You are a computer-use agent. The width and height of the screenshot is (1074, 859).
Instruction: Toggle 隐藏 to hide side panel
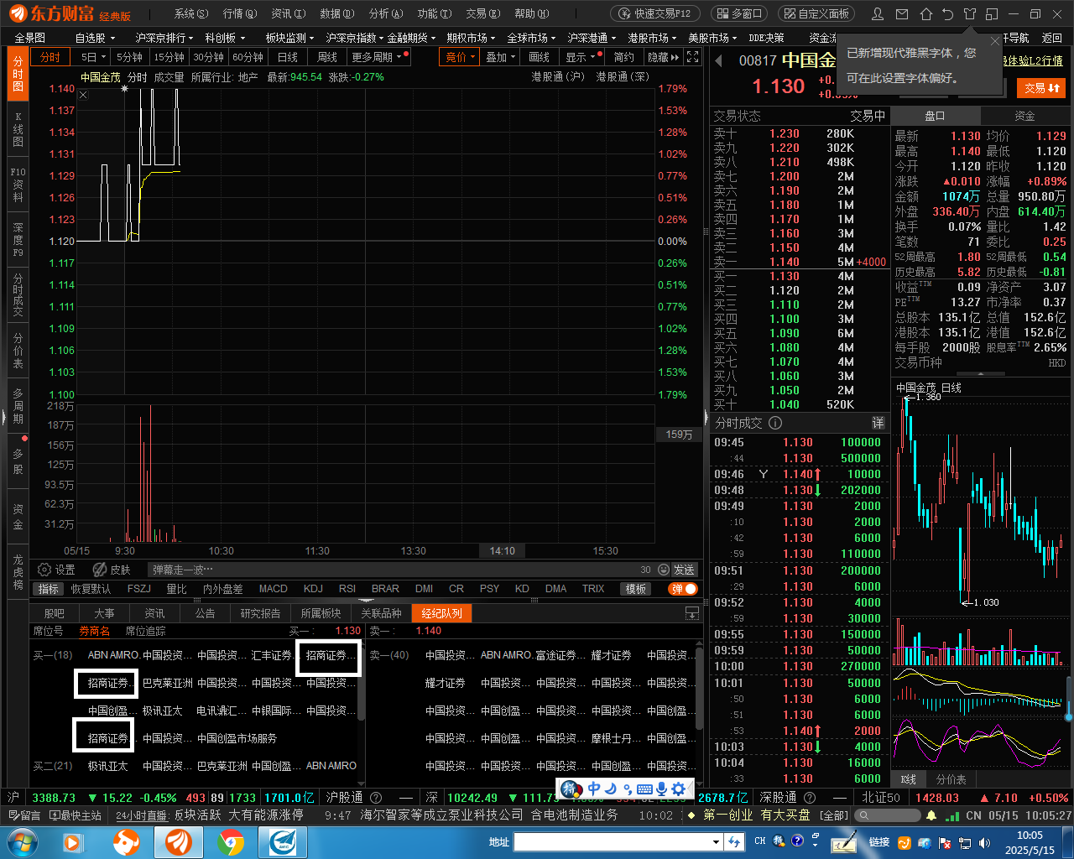click(663, 57)
